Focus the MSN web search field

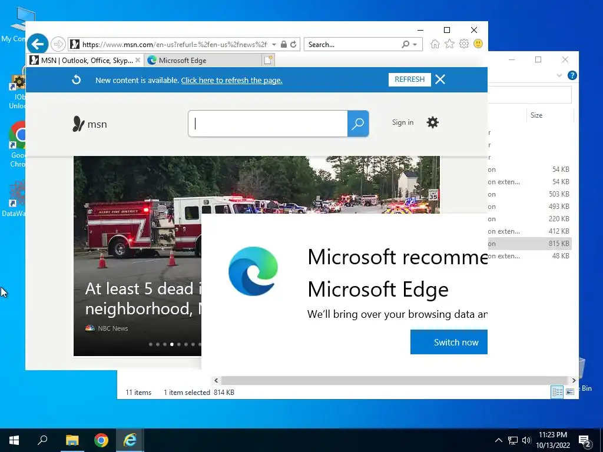pos(268,124)
